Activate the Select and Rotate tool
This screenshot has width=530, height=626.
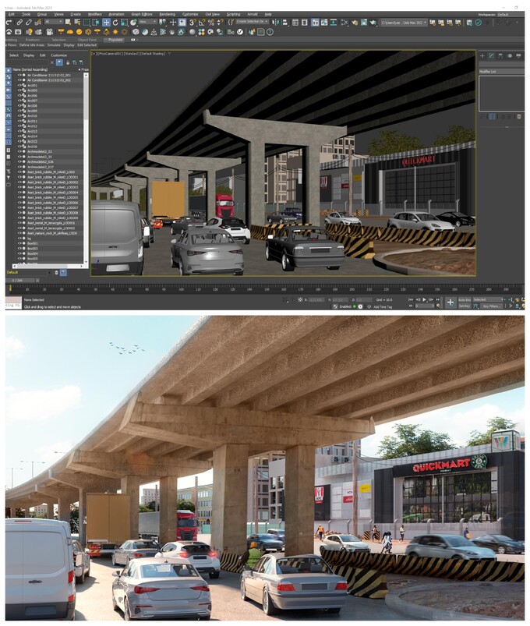tap(116, 23)
